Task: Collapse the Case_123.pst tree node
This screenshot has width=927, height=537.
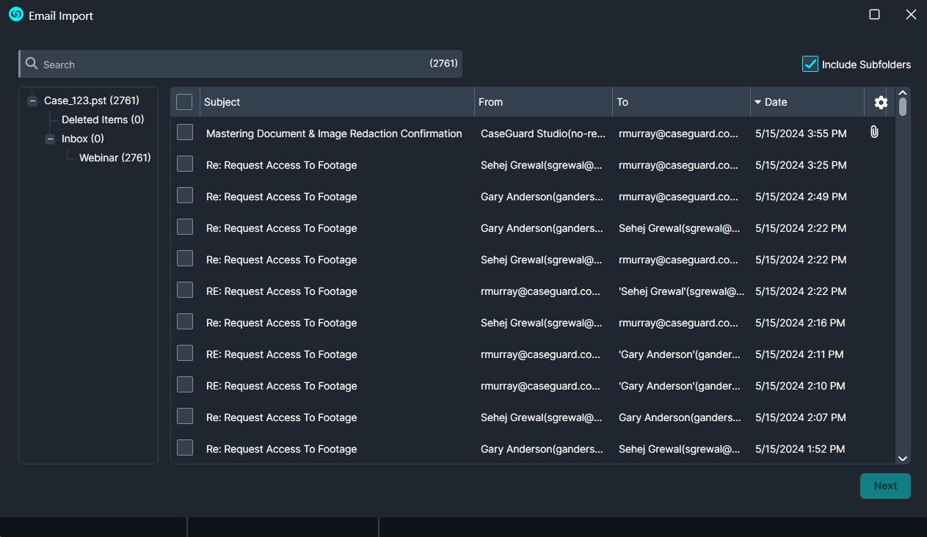Action: click(32, 101)
